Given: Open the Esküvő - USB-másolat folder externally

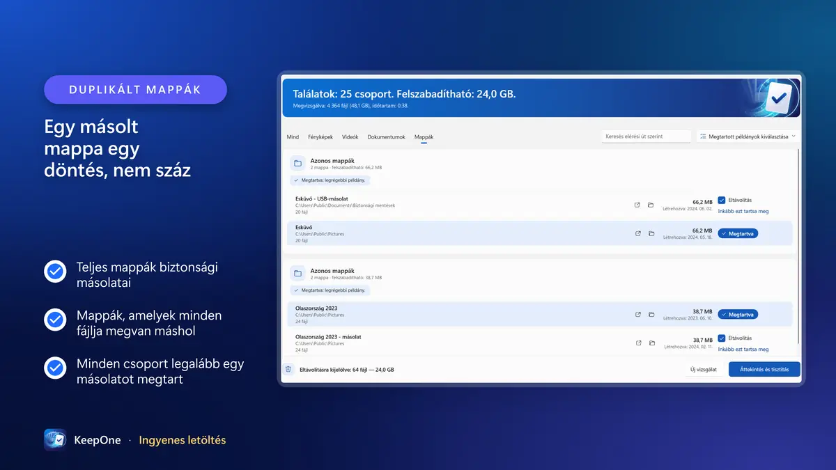Looking at the screenshot, I should [x=637, y=205].
